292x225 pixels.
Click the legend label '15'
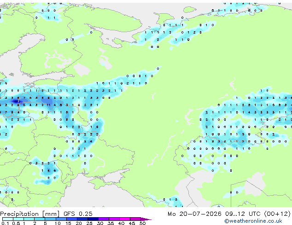68,223
